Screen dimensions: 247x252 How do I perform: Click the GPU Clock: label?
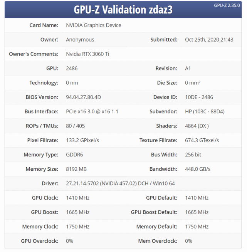pyautogui.click(x=45, y=198)
